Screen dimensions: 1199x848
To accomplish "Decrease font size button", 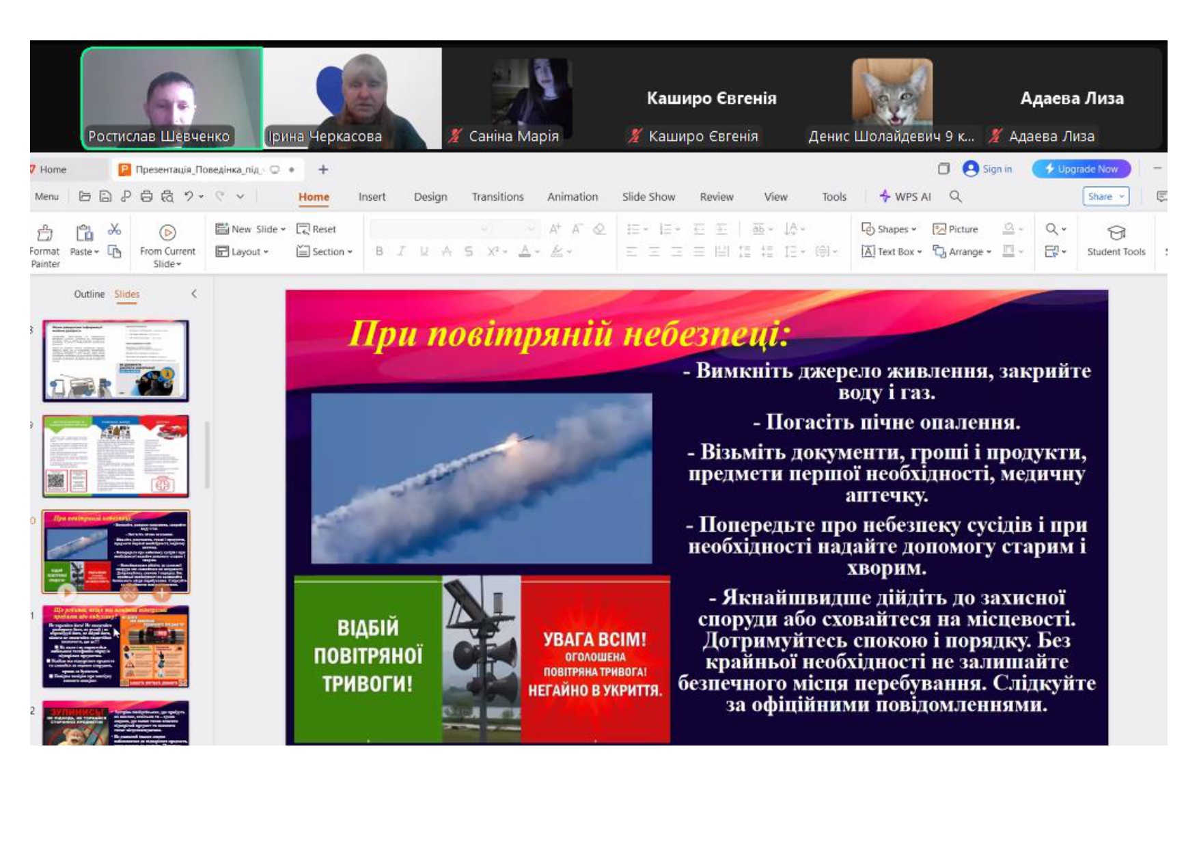I will 577,229.
